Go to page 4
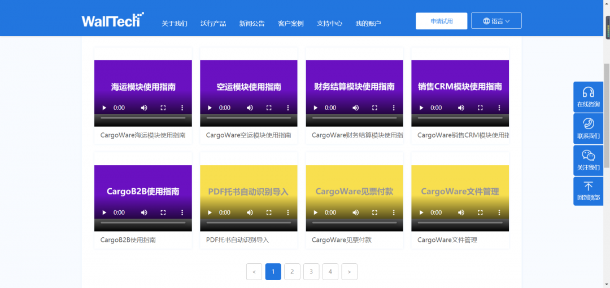This screenshot has height=288, width=610. 330,272
